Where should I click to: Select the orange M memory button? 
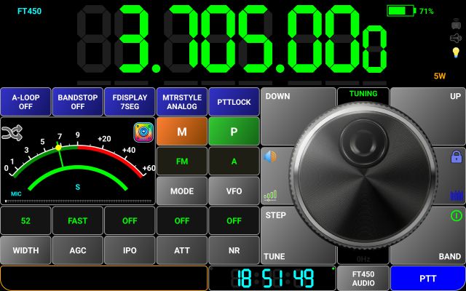[181, 132]
